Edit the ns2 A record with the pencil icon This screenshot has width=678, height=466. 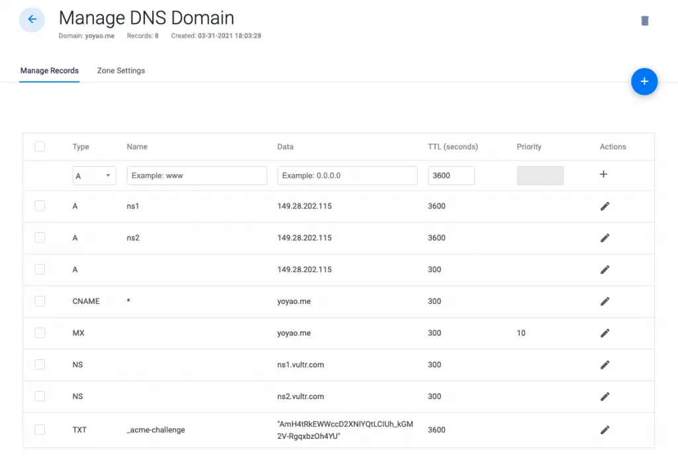click(605, 238)
